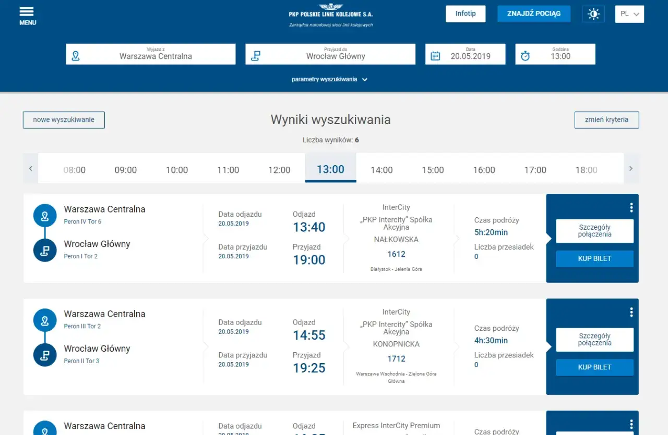Click the Warszawa Centralna departure pin icon
This screenshot has height=435, width=668.
44,215
